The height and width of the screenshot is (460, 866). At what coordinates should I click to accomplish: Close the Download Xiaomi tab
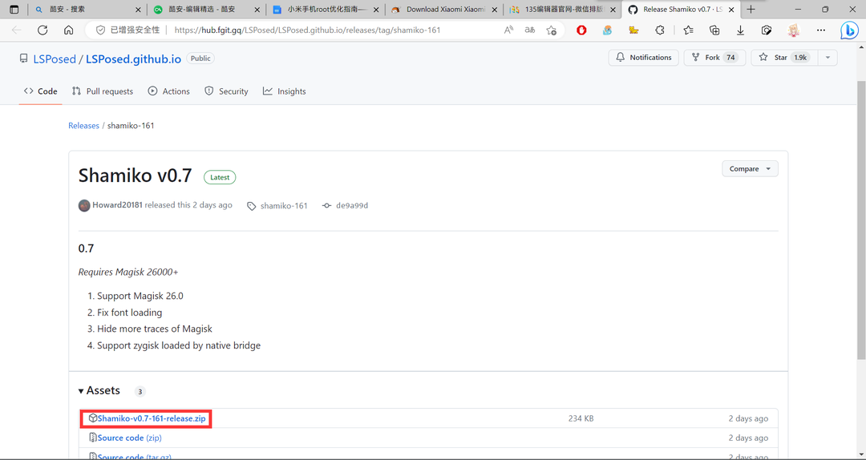point(494,10)
